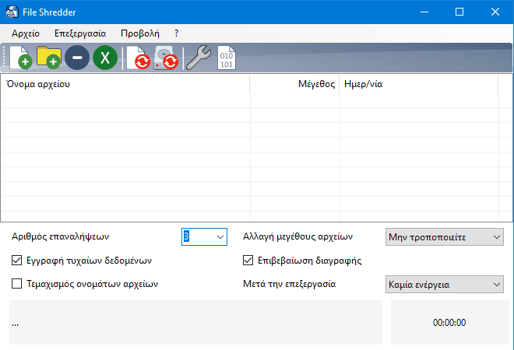Image resolution: width=514 pixels, height=350 pixels.
Task: Open the ? help menu
Action: (176, 33)
